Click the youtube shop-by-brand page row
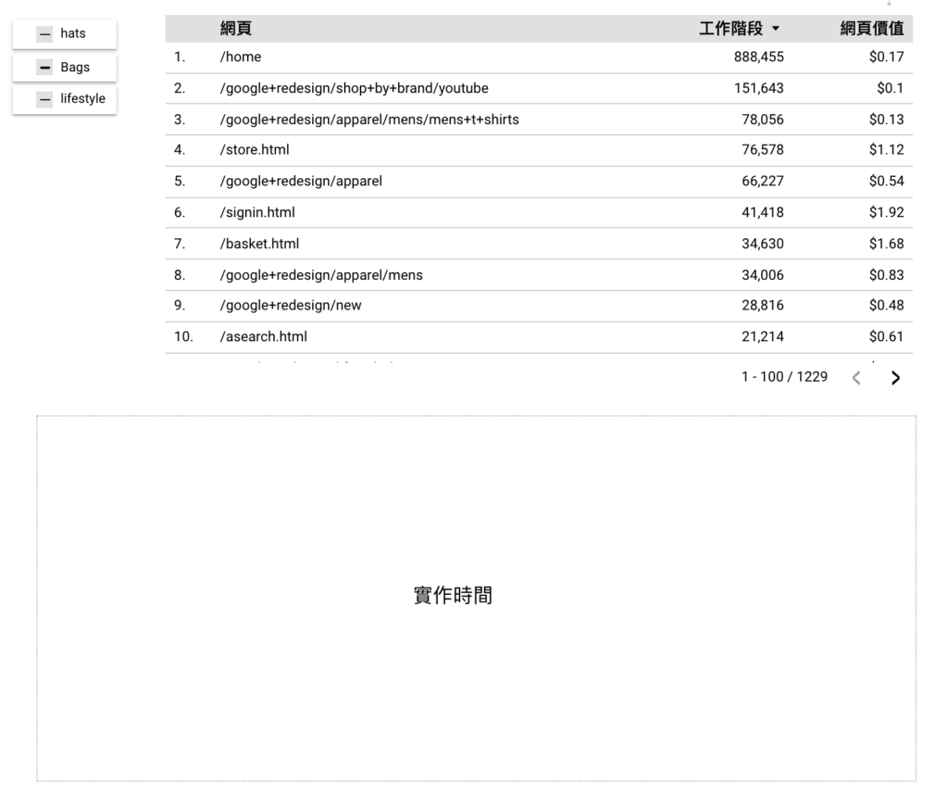 354,89
